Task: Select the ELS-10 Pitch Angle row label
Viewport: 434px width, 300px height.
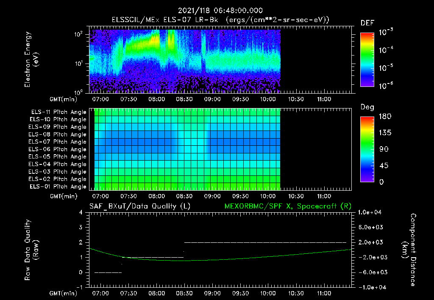Action: pyautogui.click(x=58, y=119)
